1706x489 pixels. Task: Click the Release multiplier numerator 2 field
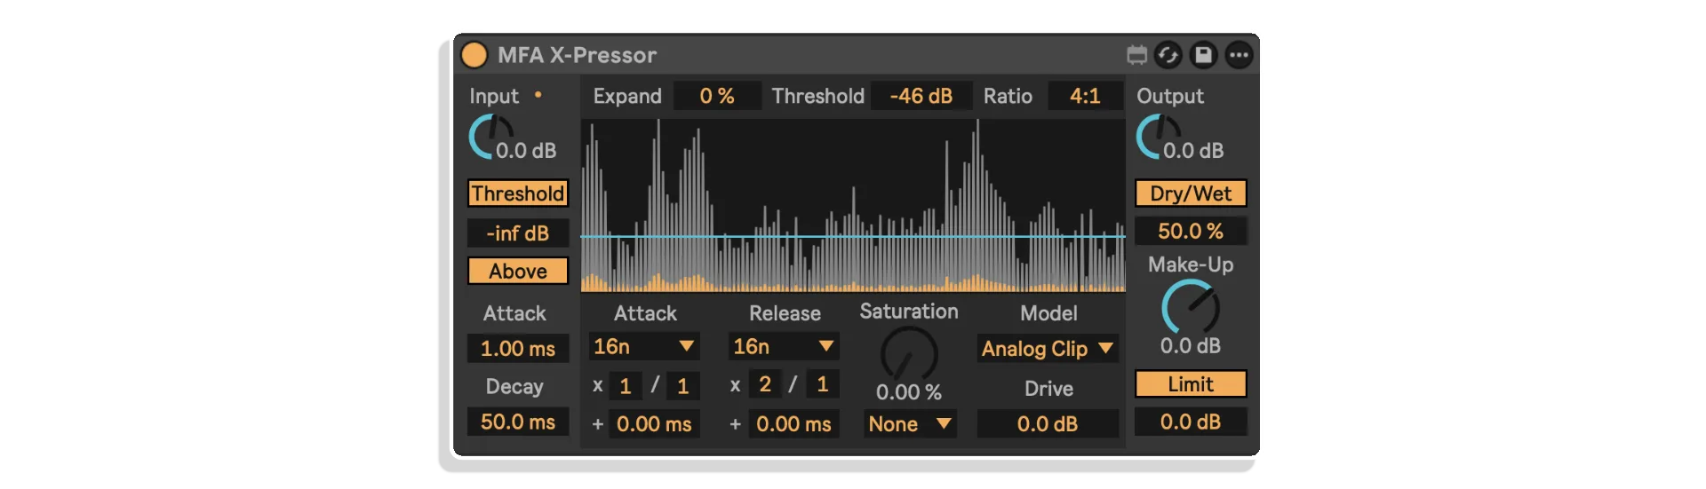coord(765,384)
